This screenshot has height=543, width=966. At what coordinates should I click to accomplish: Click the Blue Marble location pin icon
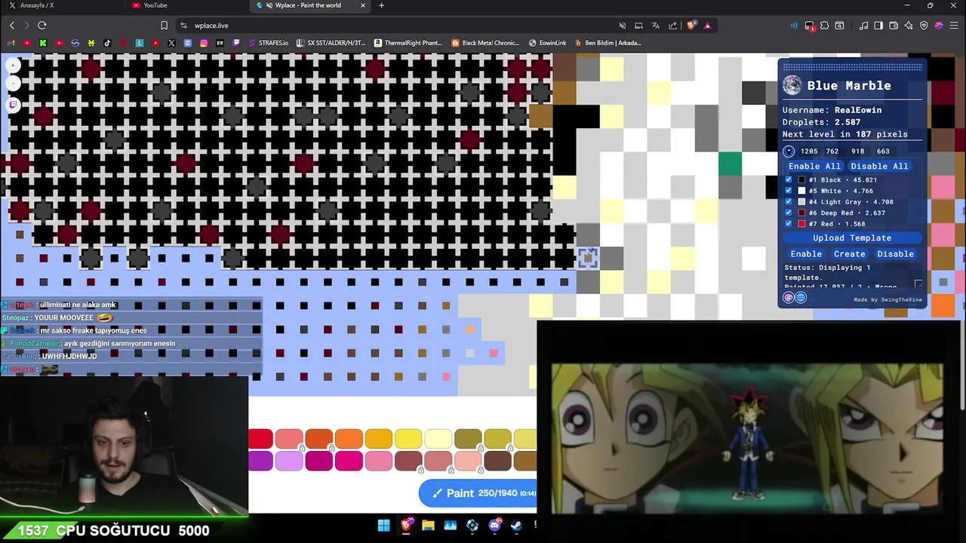coord(789,151)
